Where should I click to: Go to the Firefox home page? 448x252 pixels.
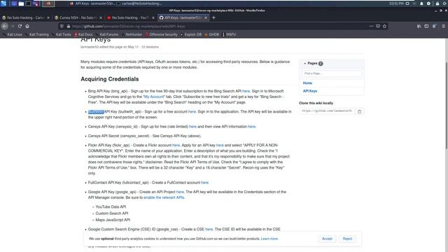pos(27,26)
